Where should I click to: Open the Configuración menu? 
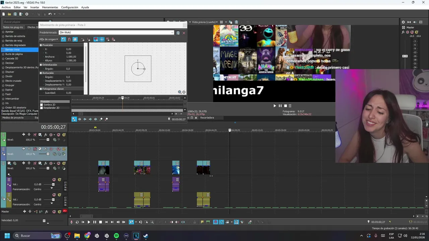[x=70, y=7]
